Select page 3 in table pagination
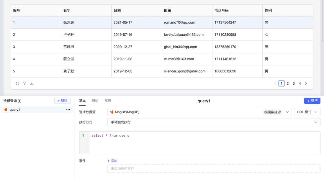This screenshot has height=179, width=324. (294, 83)
